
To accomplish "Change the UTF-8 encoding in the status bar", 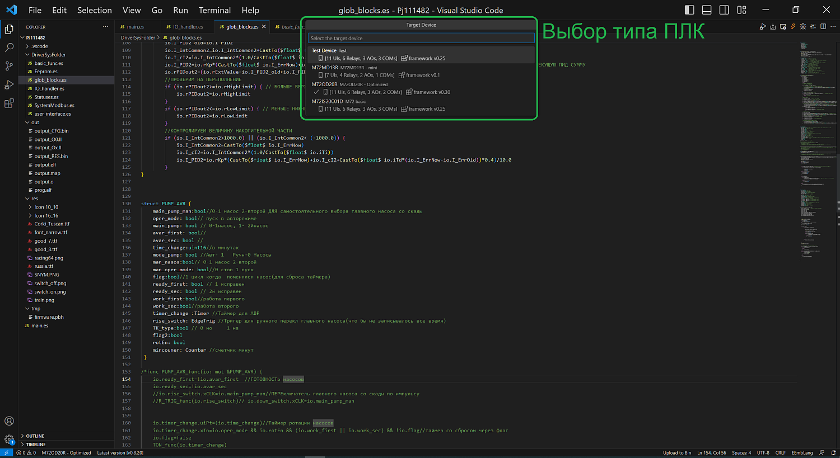I will 763,452.
